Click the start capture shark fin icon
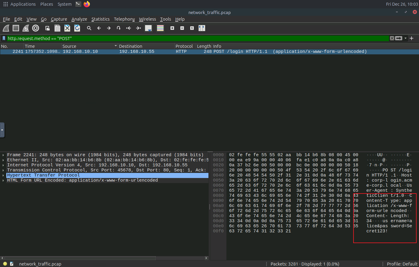The width and height of the screenshot is (419, 267). point(6,28)
